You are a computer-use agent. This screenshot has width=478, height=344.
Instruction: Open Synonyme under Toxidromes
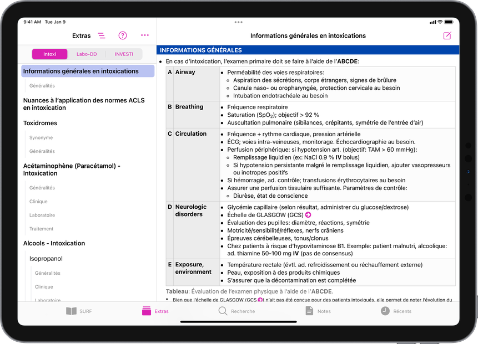pyautogui.click(x=41, y=138)
